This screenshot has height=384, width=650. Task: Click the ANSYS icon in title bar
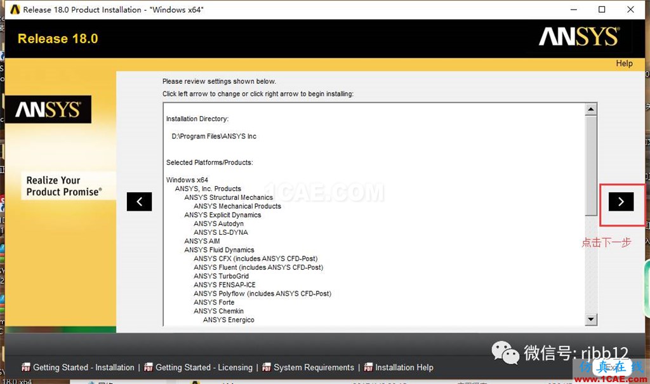click(x=15, y=9)
